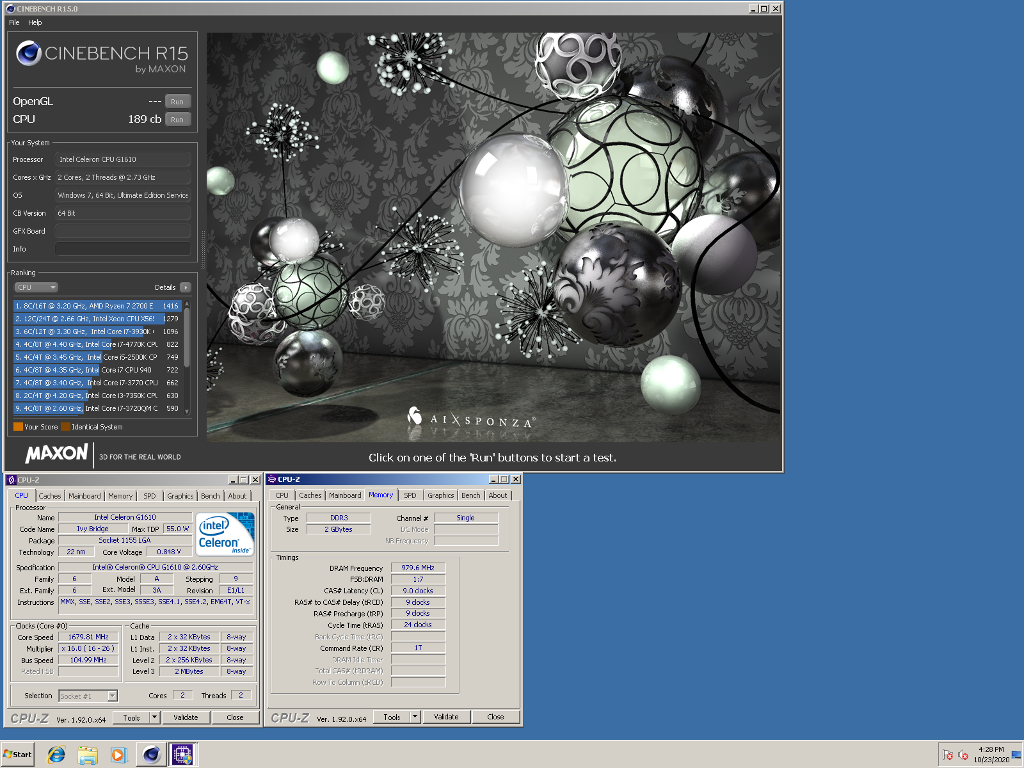Open Windows Explorer folder icon in taskbar
1024x768 pixels.
(x=88, y=755)
